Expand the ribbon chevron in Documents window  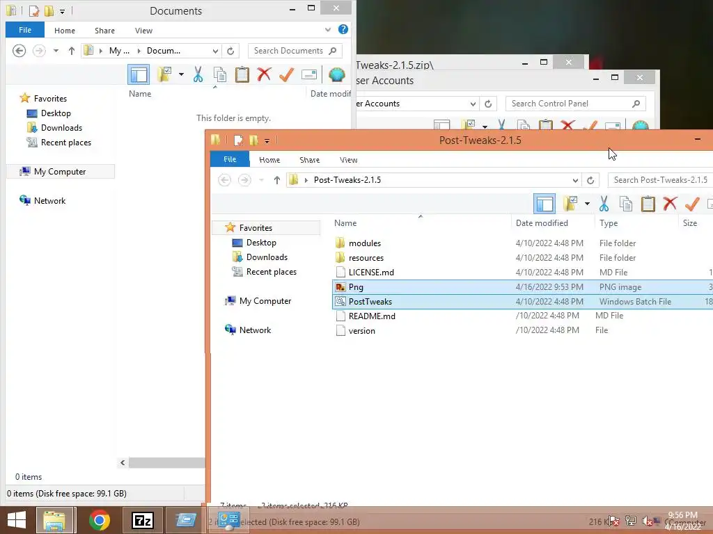coord(328,30)
